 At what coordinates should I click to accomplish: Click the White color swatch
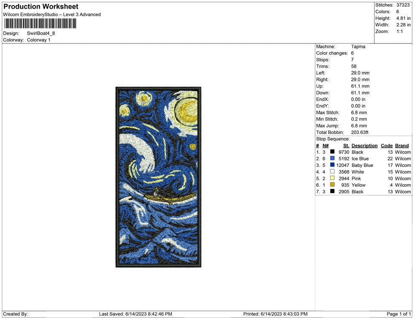[332, 172]
